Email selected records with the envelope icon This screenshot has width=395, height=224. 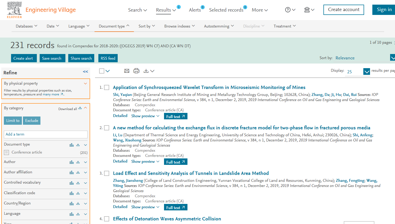(127, 71)
